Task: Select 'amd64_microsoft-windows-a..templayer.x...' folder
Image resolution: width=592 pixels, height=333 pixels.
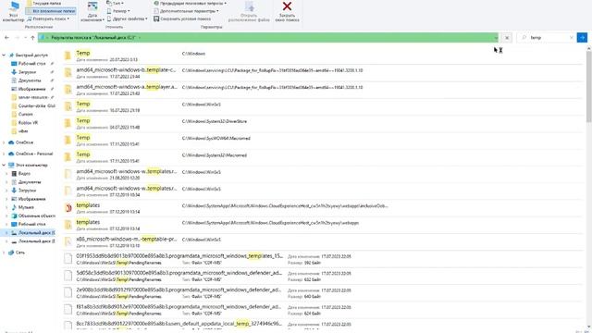Action: point(323,90)
